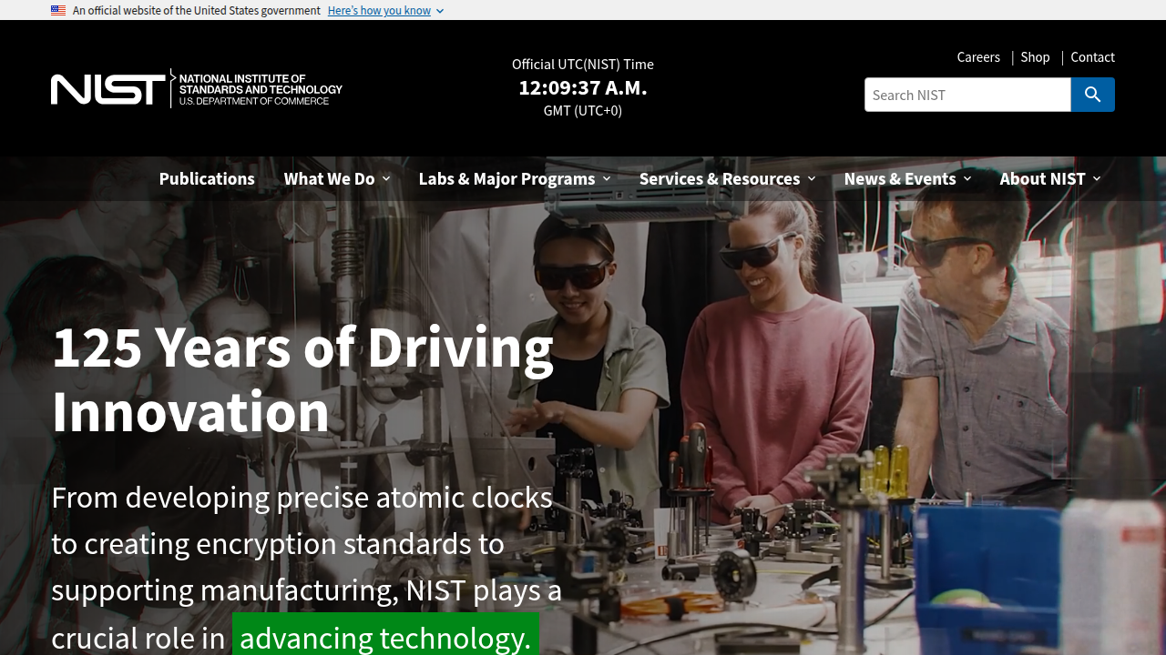Open the Careers link
The width and height of the screenshot is (1166, 655).
(x=978, y=57)
